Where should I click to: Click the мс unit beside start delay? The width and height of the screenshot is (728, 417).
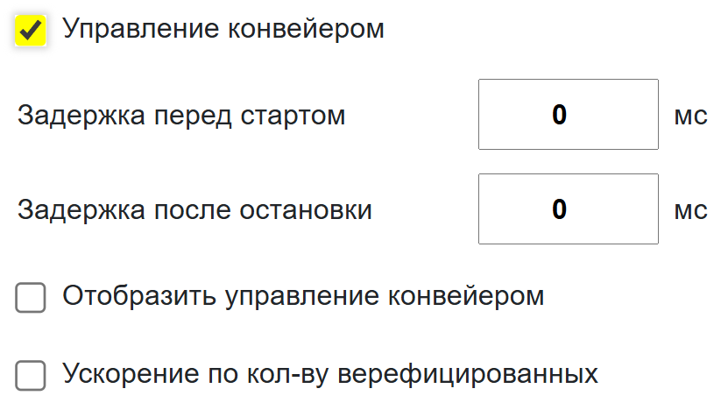coord(690,116)
